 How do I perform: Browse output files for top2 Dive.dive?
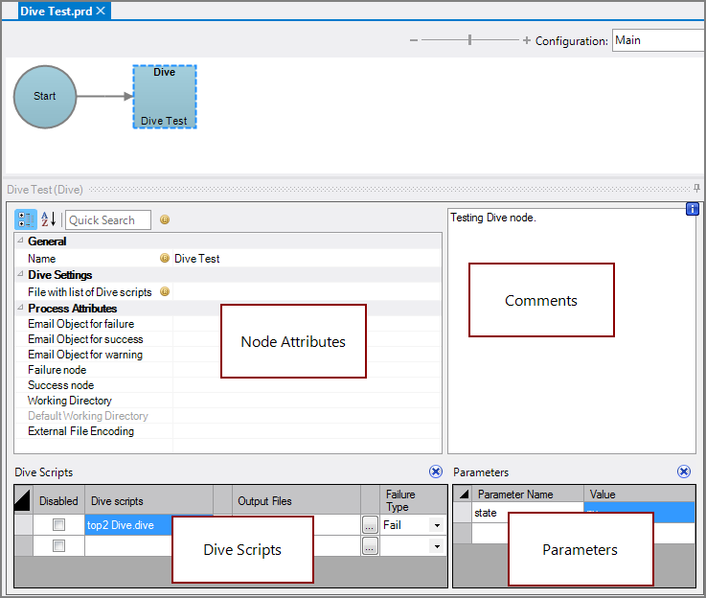click(370, 525)
